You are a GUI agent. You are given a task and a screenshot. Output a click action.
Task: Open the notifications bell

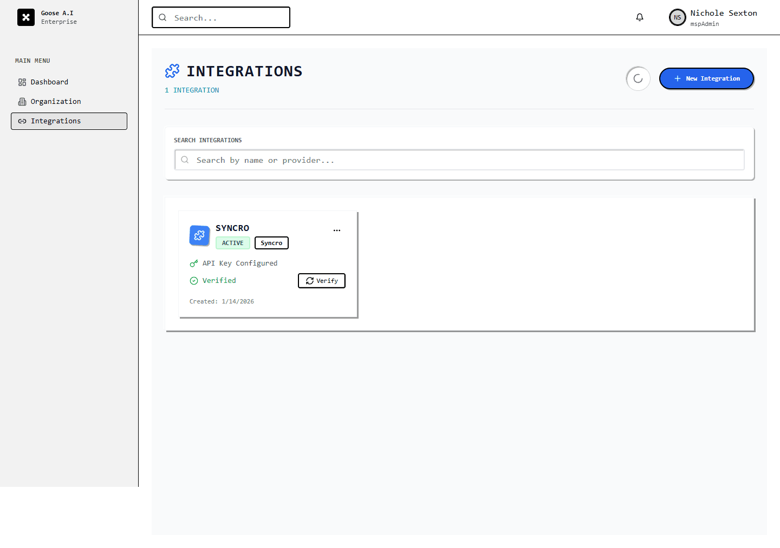[x=640, y=17]
